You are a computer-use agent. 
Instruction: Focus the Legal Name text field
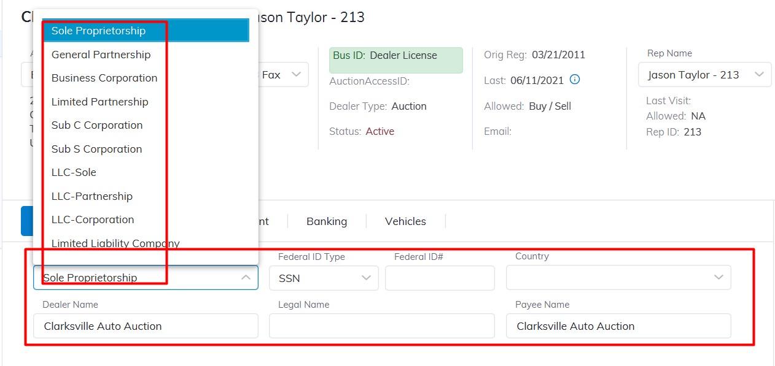point(381,326)
